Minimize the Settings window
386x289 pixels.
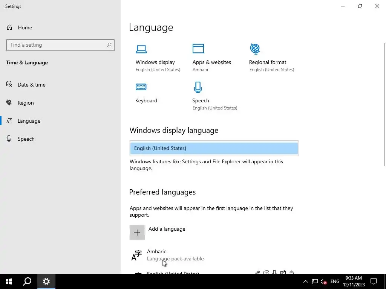click(x=342, y=6)
